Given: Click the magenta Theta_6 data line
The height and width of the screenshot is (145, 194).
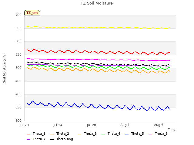Looking at the screenshot, I should pyautogui.click(x=99, y=60).
